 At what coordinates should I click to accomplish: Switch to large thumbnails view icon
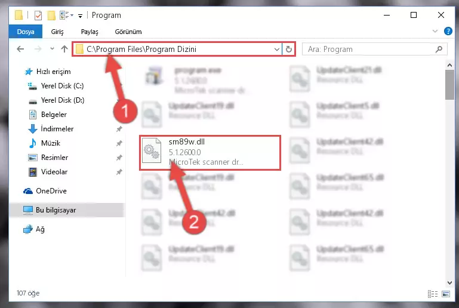point(446,294)
